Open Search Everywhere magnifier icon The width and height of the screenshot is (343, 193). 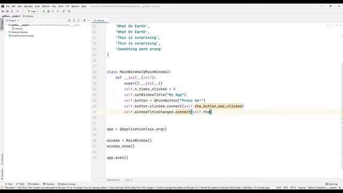tap(69, 11)
